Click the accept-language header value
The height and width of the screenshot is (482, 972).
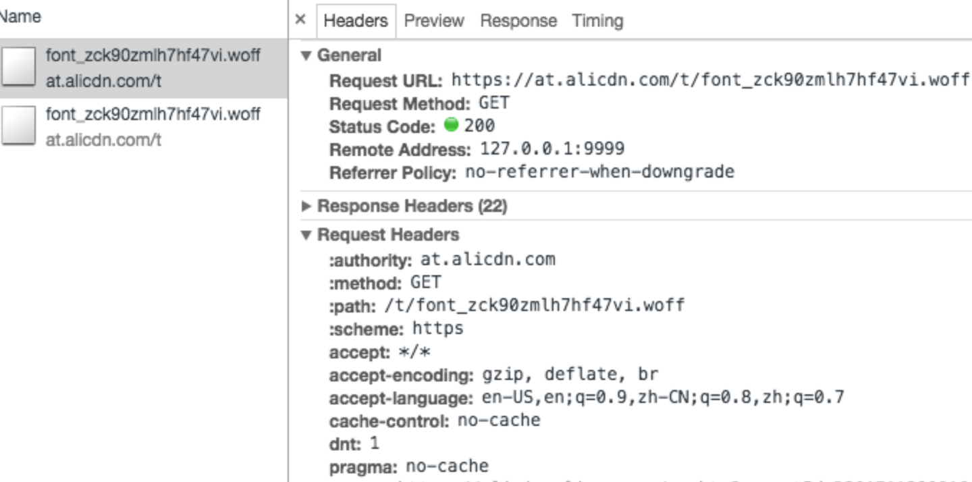[662, 397]
